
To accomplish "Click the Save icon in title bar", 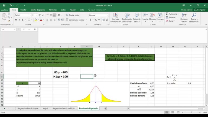I will tap(4, 5).
